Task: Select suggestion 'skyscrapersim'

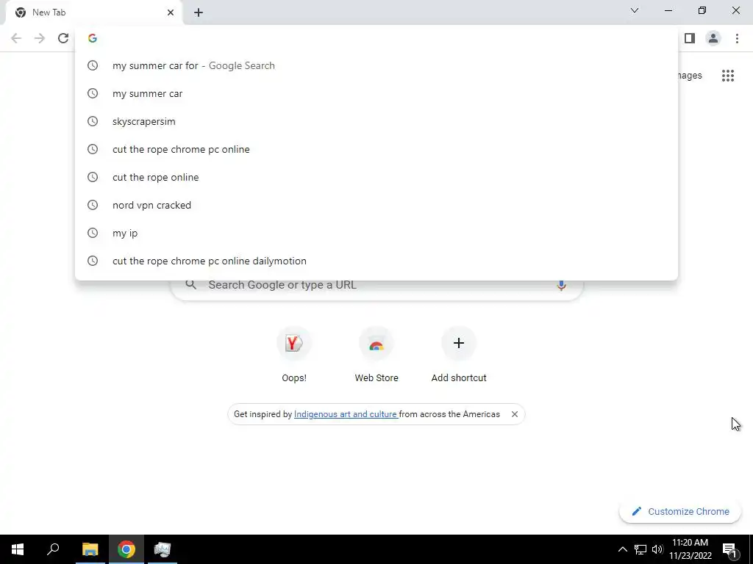Action: pyautogui.click(x=376, y=121)
